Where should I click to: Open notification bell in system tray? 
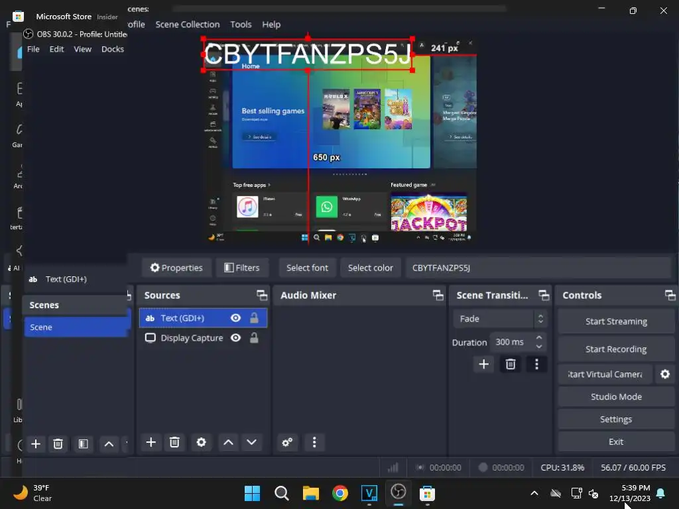click(661, 493)
